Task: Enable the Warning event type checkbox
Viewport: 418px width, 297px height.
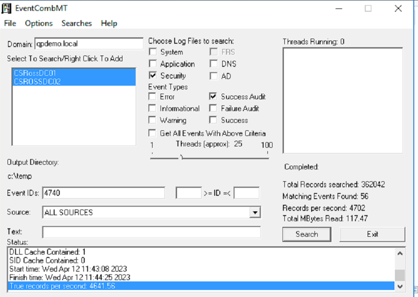Action: 152,120
